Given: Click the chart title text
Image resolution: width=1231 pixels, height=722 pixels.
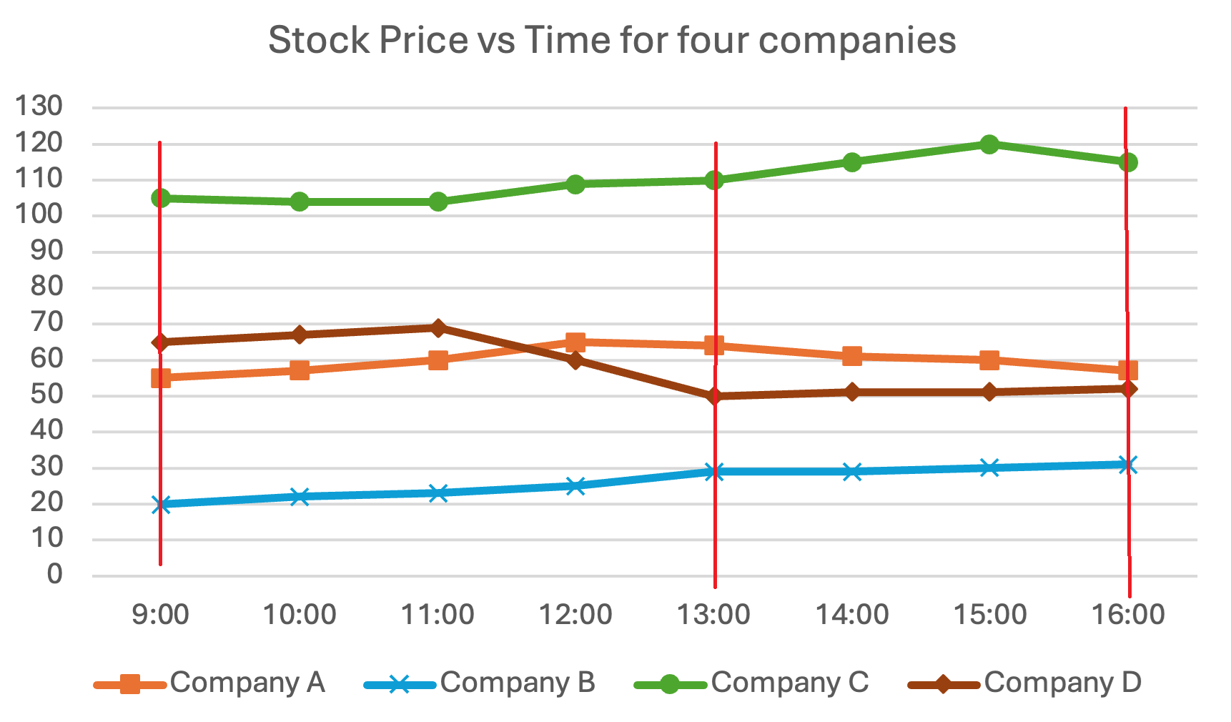Looking at the screenshot, I should click(x=612, y=40).
